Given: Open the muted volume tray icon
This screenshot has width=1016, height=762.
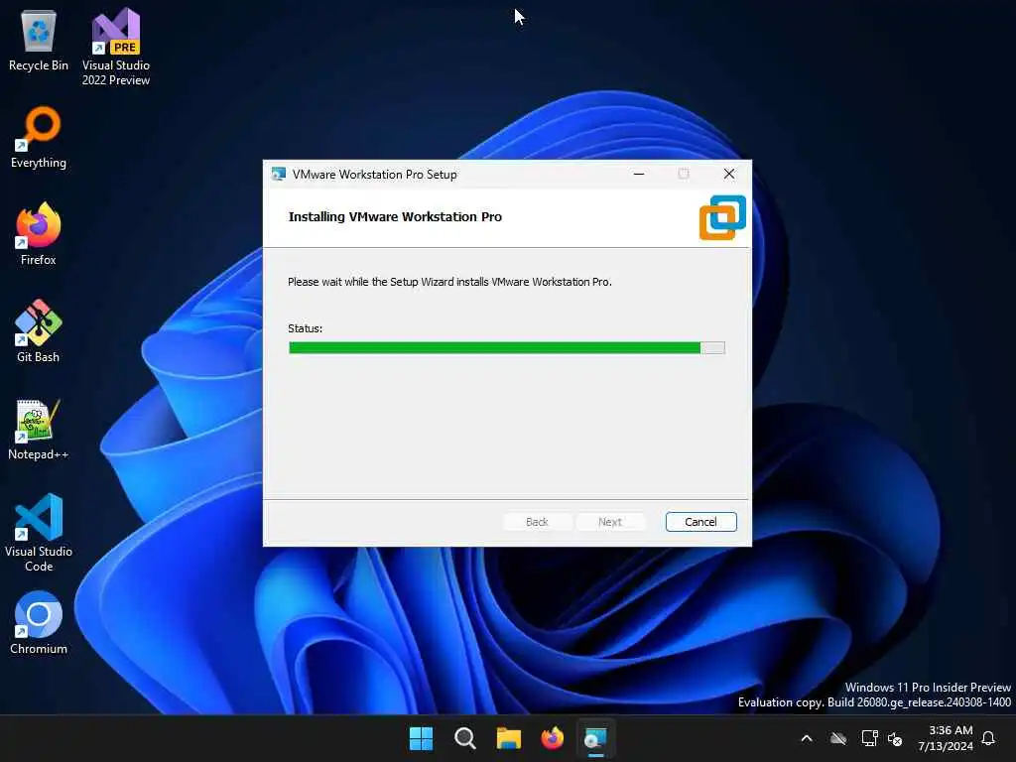Looking at the screenshot, I should click(x=896, y=738).
